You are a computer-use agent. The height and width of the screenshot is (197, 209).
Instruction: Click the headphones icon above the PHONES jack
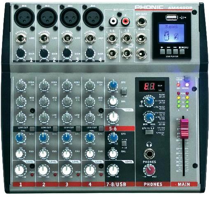149,144
